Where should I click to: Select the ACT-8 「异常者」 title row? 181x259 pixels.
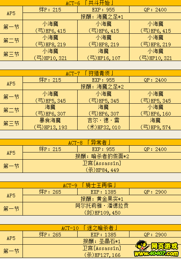pos(90,142)
